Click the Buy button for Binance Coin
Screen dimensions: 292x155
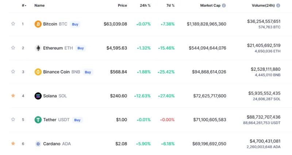pos(88,72)
